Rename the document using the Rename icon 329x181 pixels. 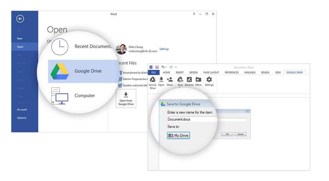tap(189, 81)
